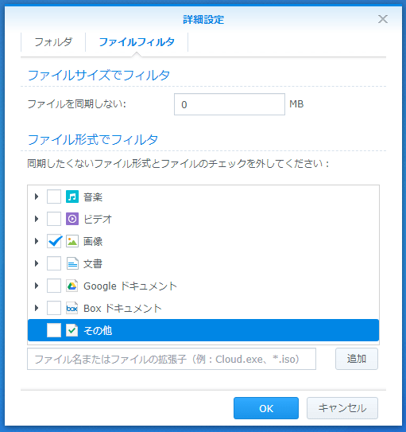
Task: Click the green checkmark icon for その他
Action: 72,330
